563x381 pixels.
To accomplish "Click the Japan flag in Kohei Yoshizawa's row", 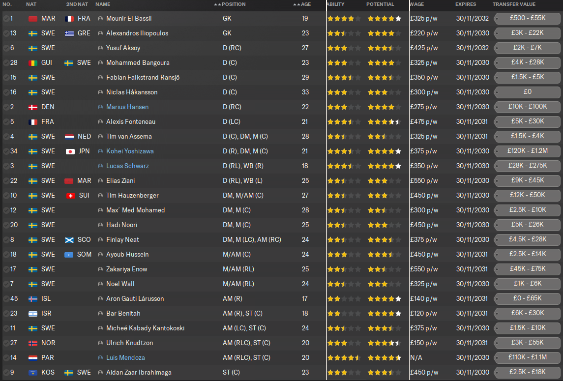I will (70, 151).
